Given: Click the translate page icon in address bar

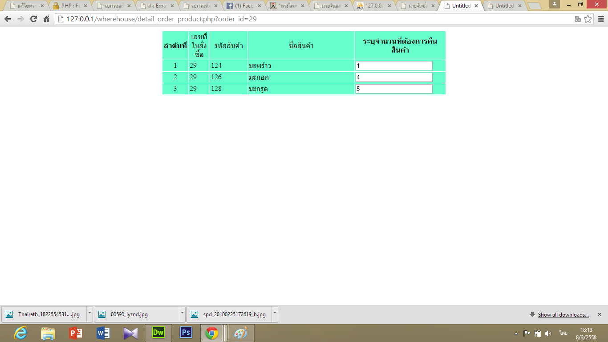Looking at the screenshot, I should point(578,19).
